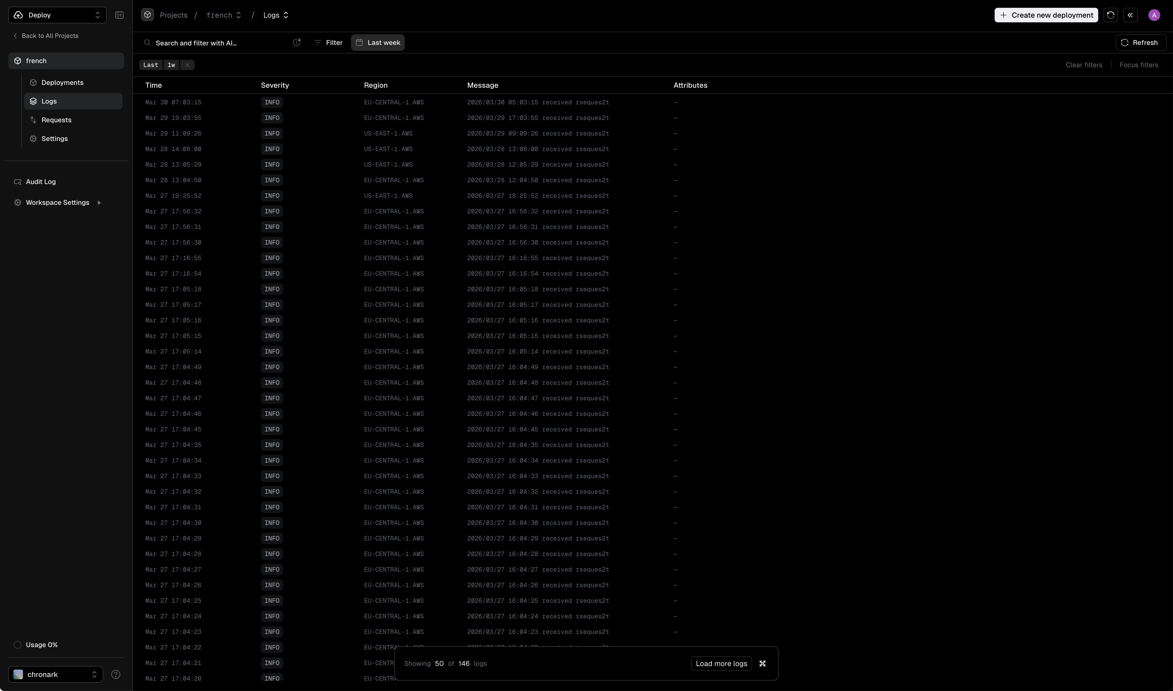
Task: Collapse the right panel with double-chevron icon
Action: 1130,15
